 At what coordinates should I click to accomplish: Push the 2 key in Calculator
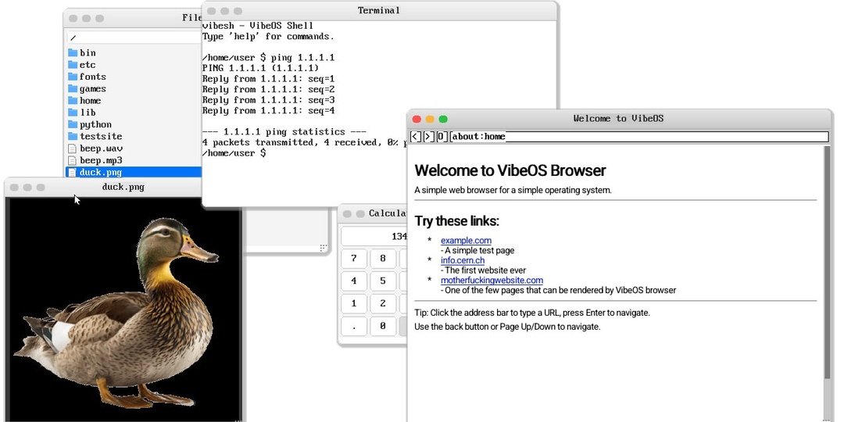(x=383, y=303)
